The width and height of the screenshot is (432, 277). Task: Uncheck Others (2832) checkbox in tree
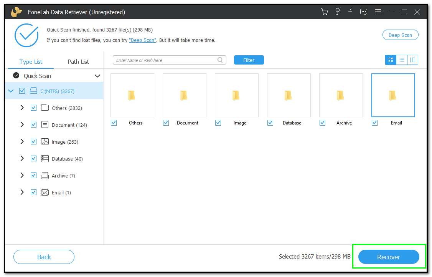(34, 108)
